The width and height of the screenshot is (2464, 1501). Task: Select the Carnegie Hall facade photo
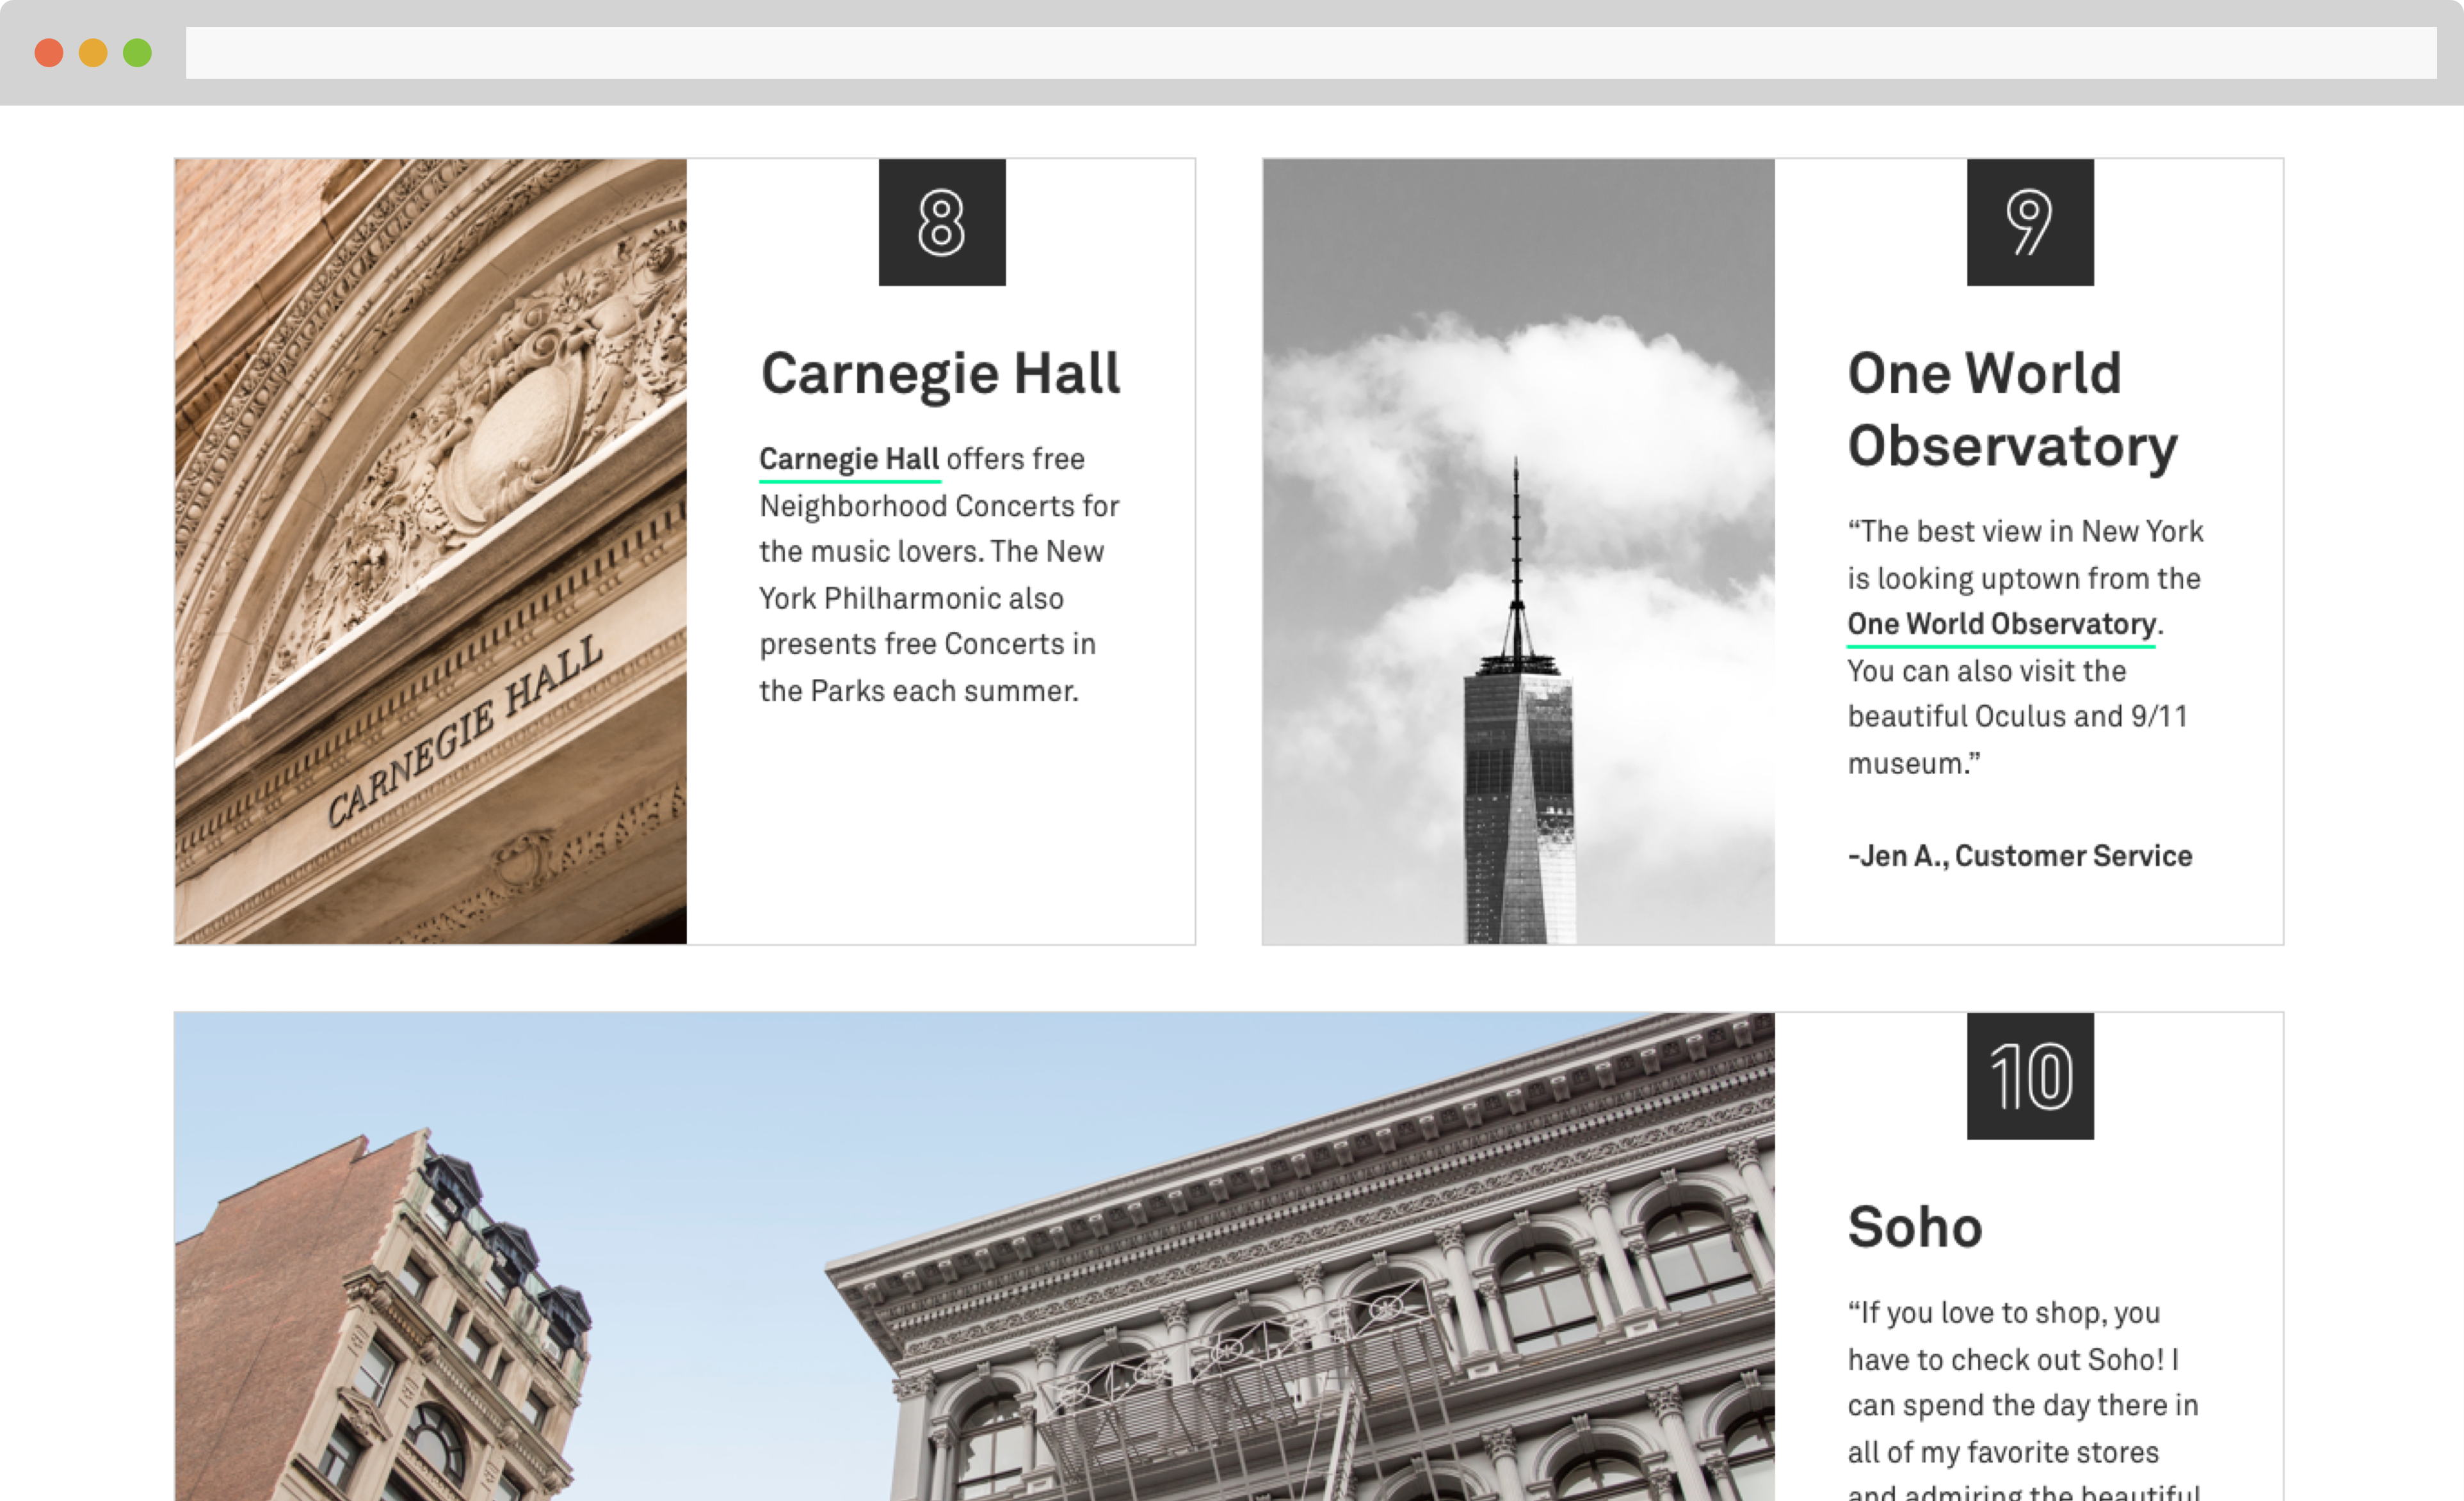coord(431,552)
